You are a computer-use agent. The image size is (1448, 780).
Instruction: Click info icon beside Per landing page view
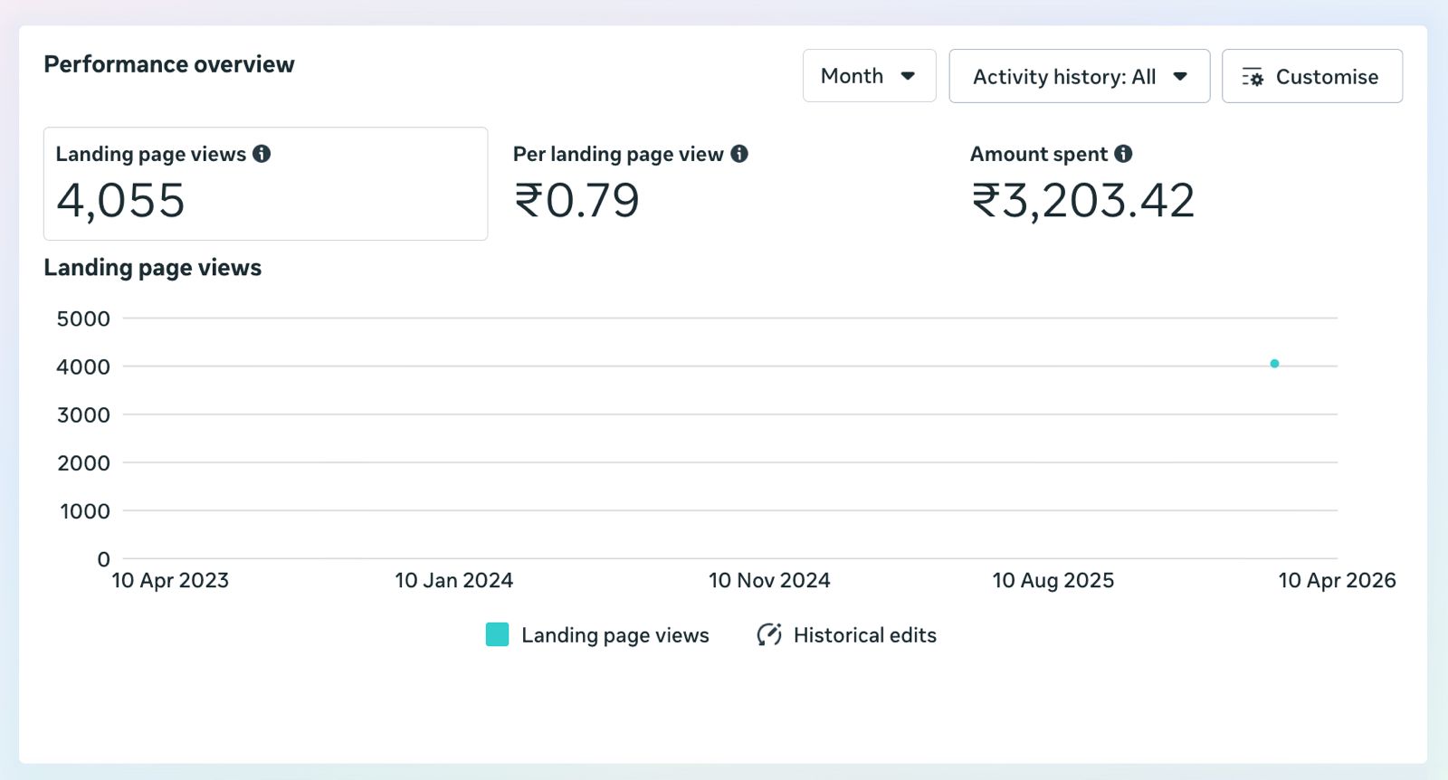[x=739, y=154]
